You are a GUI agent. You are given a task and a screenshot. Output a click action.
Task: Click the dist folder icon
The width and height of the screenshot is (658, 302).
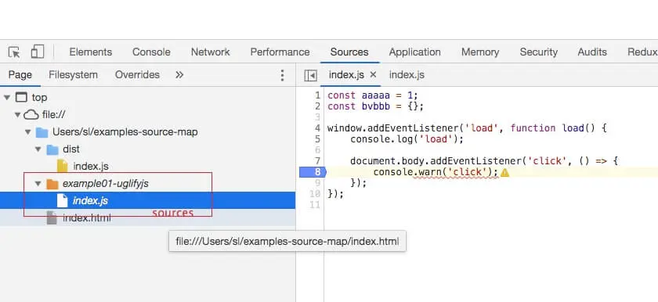[x=52, y=149]
